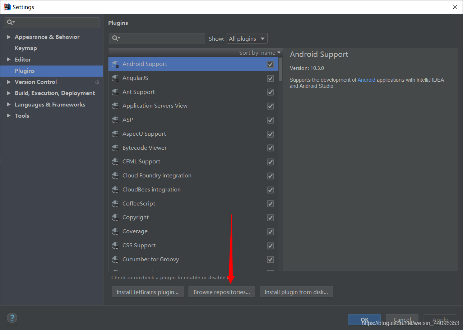
Task: Click the Android Support plugin icon
Action: pyautogui.click(x=115, y=64)
